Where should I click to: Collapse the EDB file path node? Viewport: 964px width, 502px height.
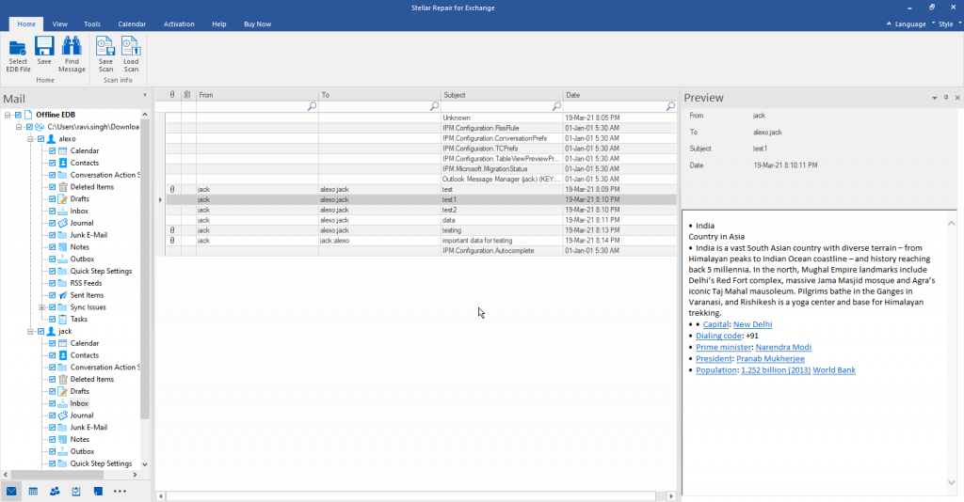19,127
